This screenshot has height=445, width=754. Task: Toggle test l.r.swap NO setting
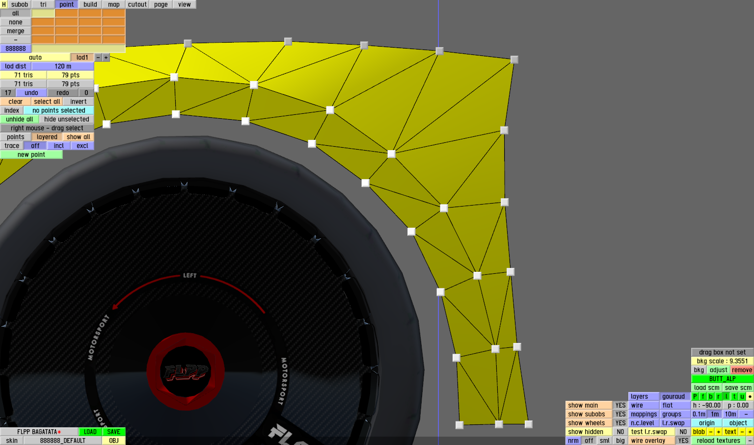tap(683, 432)
